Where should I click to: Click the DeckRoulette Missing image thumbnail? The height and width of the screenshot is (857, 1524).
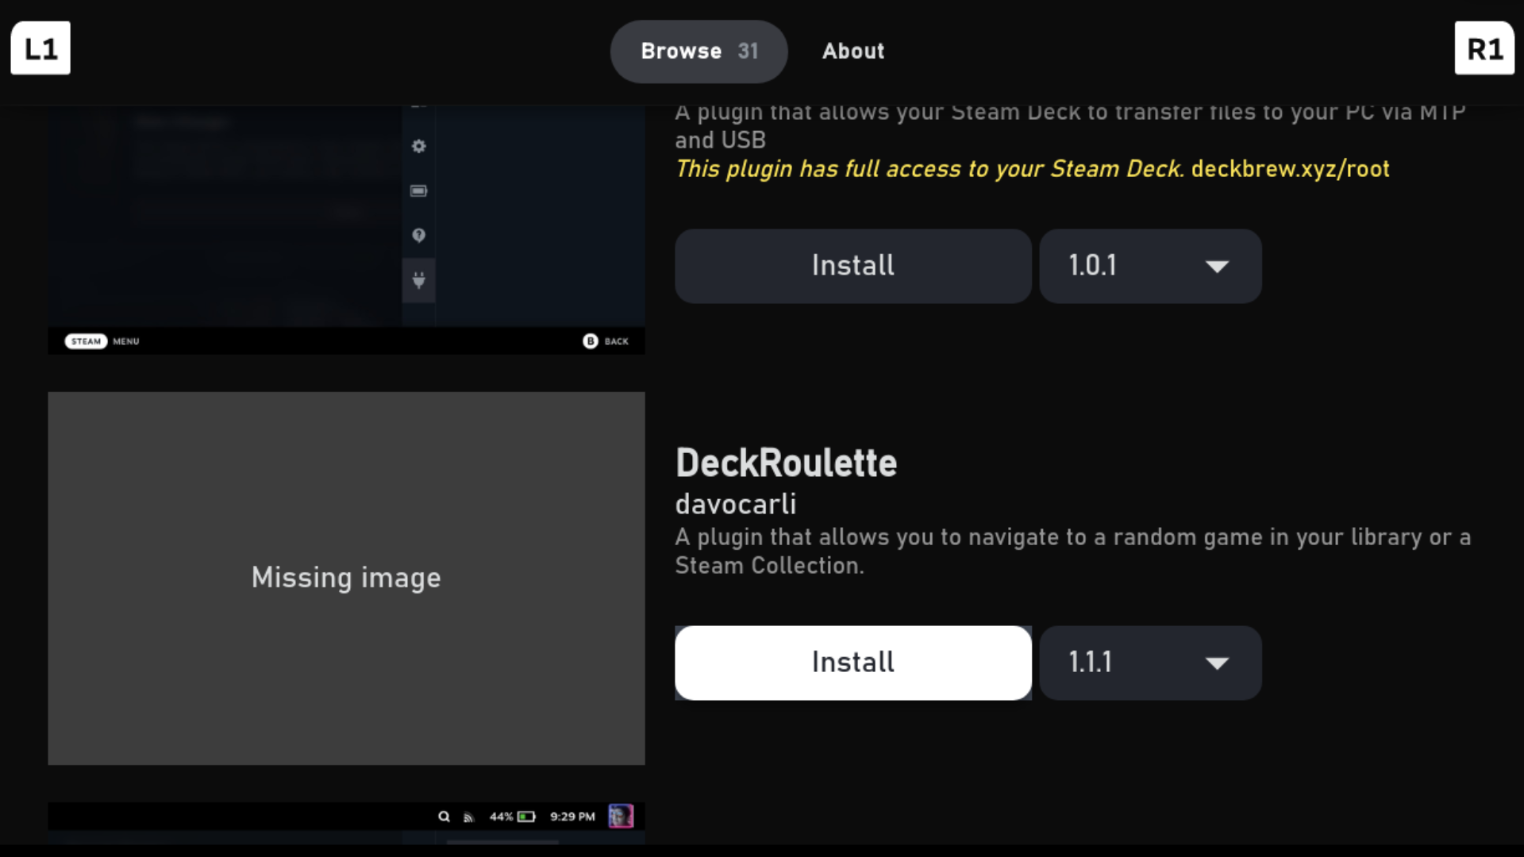[x=346, y=578]
